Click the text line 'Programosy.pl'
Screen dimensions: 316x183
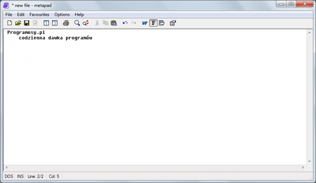coord(26,33)
